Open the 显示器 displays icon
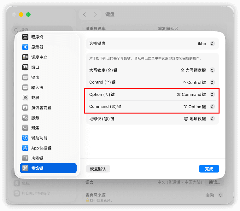Image resolution: width=240 pixels, height=211 pixels. point(25,47)
